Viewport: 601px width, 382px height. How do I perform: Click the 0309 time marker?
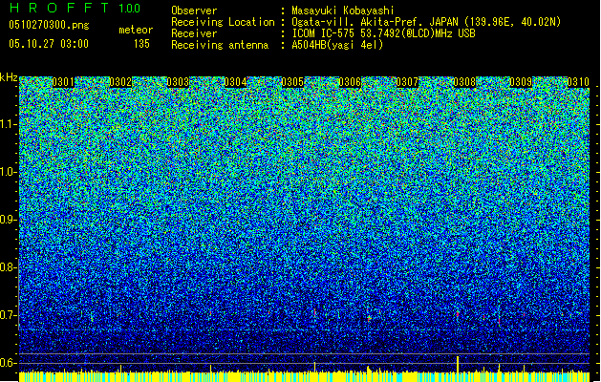522,82
